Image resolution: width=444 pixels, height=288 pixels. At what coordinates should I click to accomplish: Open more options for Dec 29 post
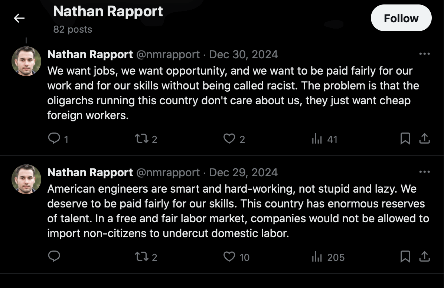click(424, 172)
